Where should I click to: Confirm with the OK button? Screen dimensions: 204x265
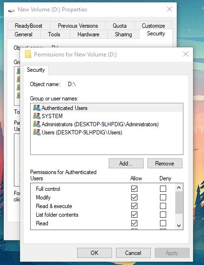point(94,253)
